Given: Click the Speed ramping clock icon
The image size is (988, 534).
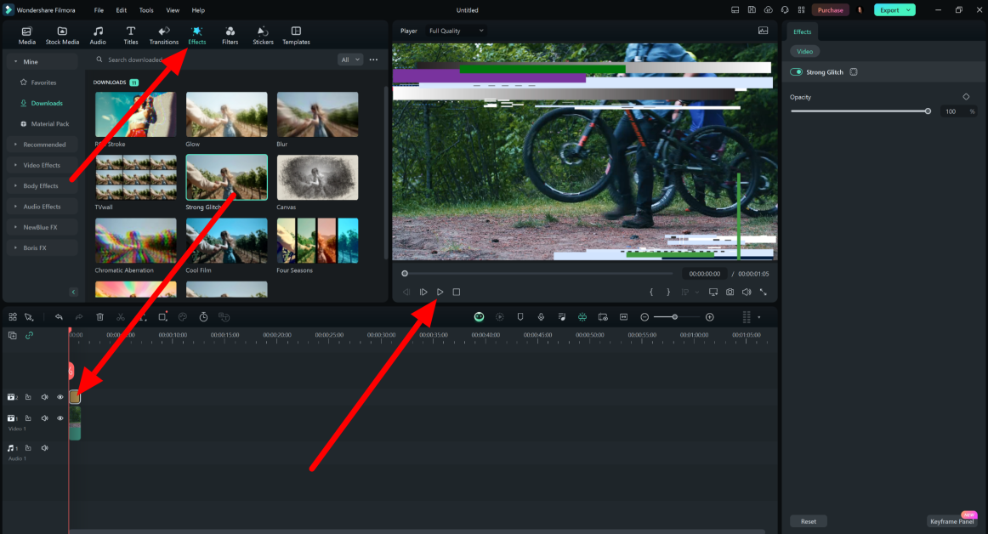Looking at the screenshot, I should pos(203,316).
